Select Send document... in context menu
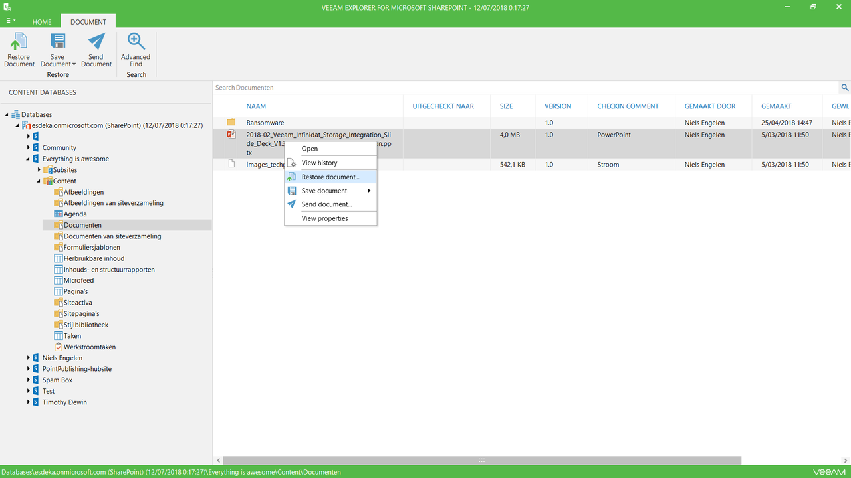 (326, 204)
